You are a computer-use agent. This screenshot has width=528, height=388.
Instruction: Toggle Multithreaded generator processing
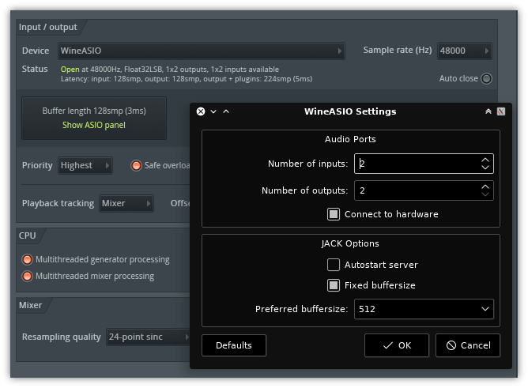click(x=28, y=259)
